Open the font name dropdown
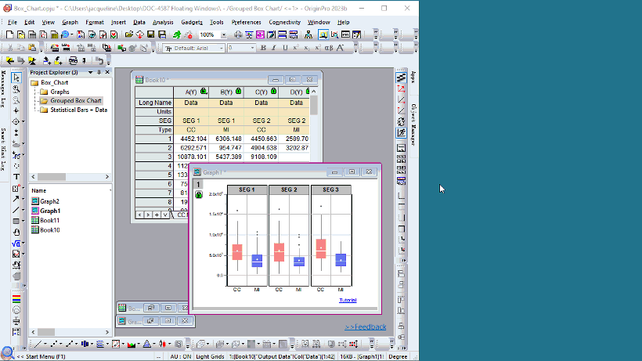 [x=221, y=48]
